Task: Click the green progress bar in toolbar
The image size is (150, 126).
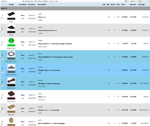Action: (x=144, y=1)
